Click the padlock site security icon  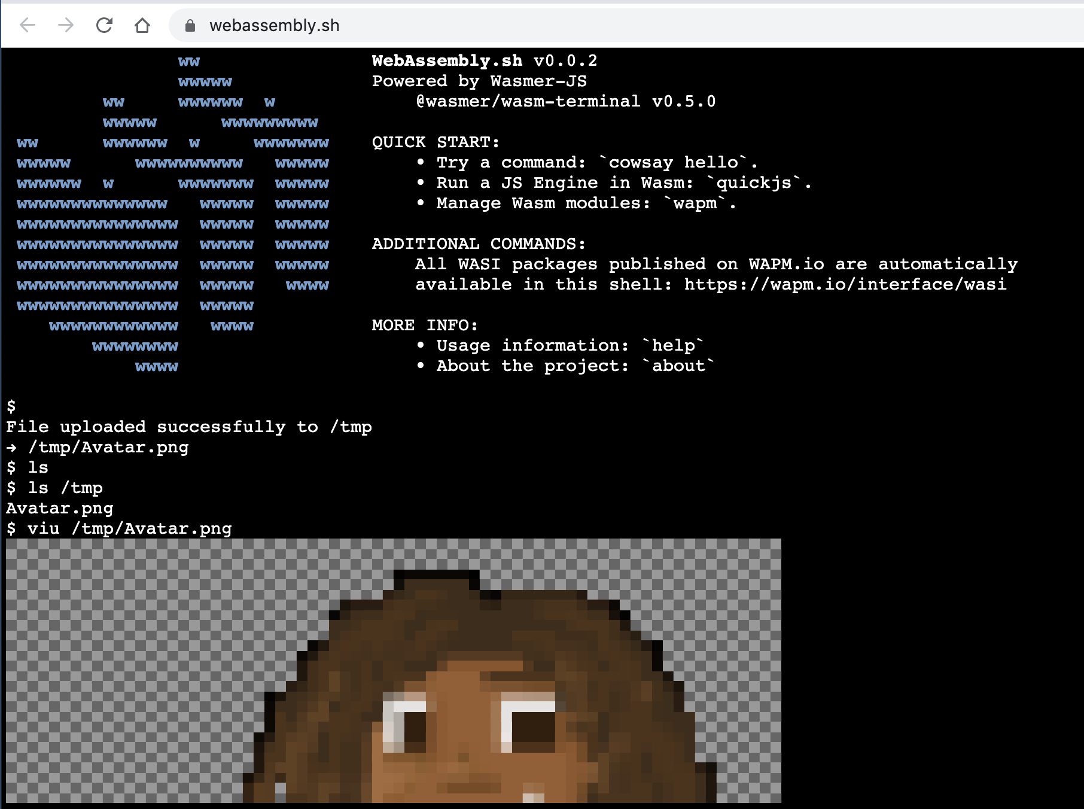click(x=190, y=26)
